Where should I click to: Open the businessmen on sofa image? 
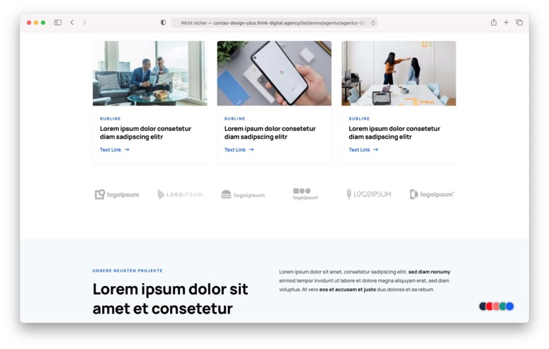(150, 73)
